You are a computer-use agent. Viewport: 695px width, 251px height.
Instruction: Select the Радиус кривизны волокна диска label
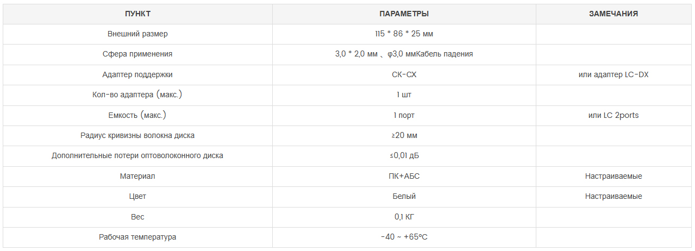coord(137,136)
